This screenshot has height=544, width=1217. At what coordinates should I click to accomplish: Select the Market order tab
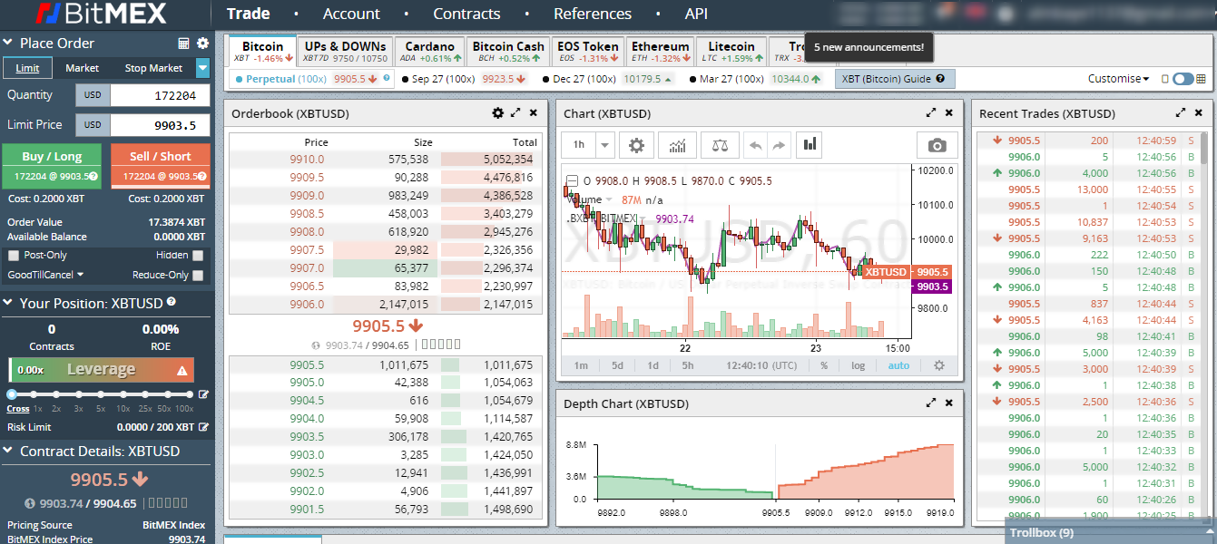83,68
